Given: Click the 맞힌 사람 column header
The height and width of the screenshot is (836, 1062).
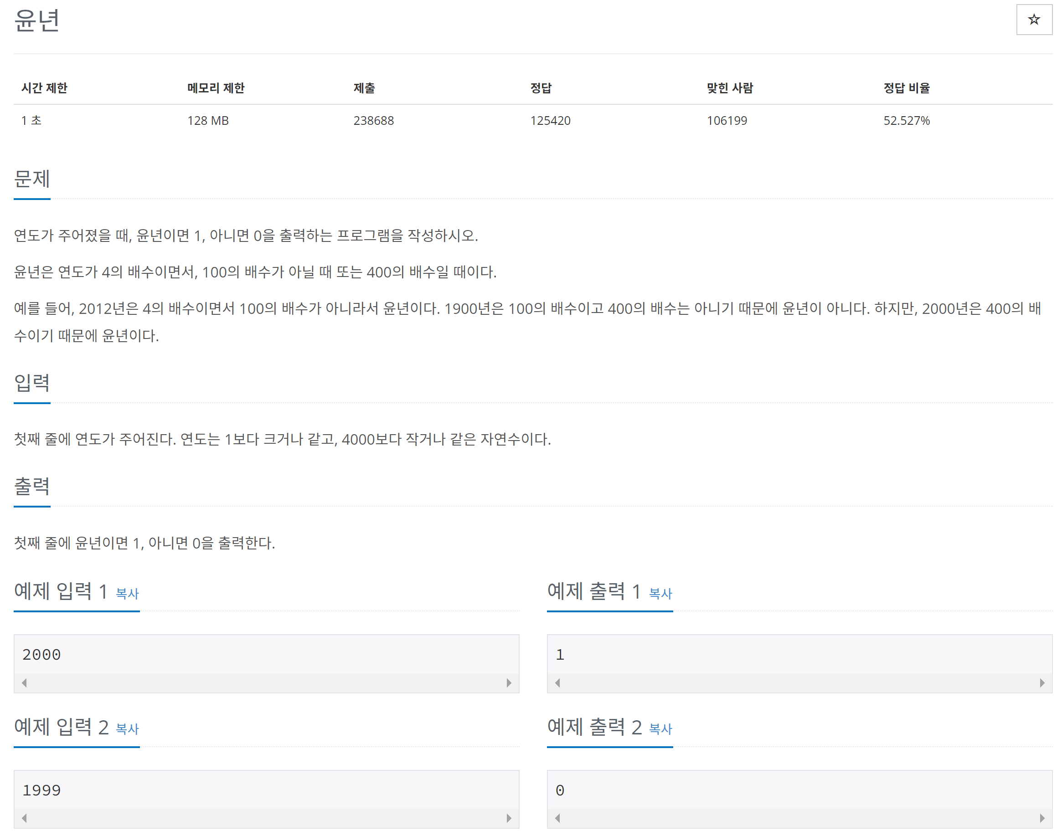Looking at the screenshot, I should [730, 88].
